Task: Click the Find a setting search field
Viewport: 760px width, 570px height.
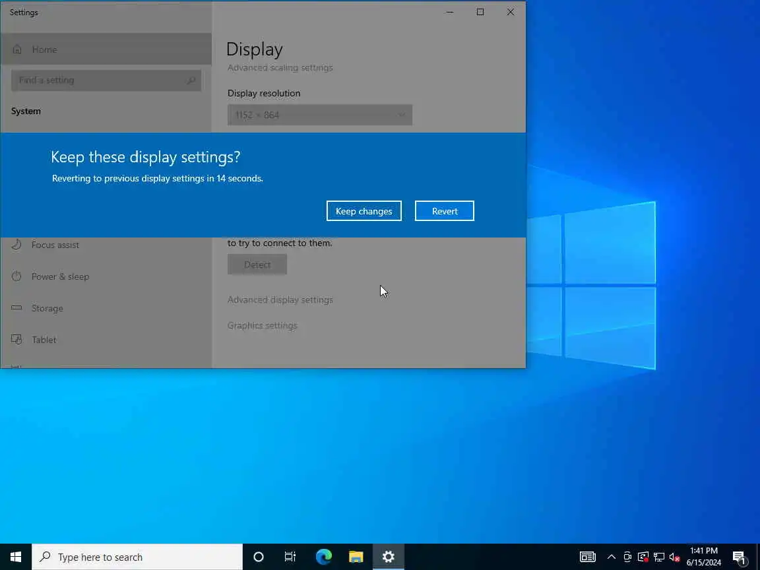Action: click(106, 80)
